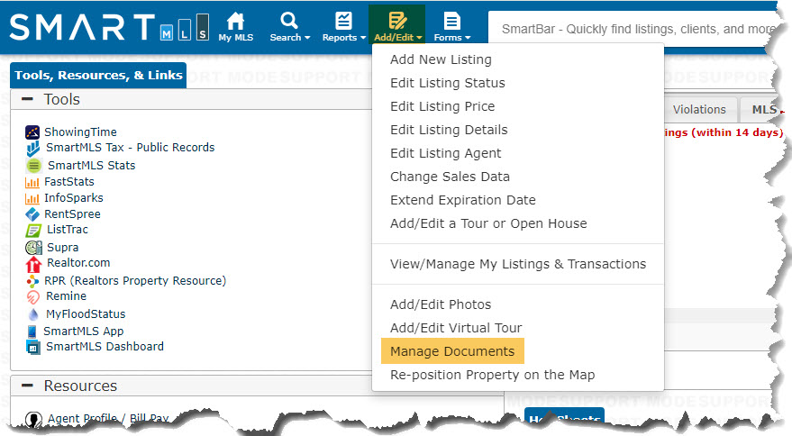Image resolution: width=792 pixels, height=436 pixels.
Task: Select Change Sales Data
Action: tap(450, 177)
